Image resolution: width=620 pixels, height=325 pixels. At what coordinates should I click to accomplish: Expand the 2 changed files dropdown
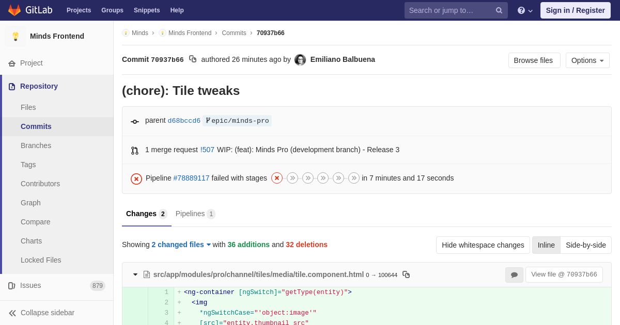tap(181, 245)
